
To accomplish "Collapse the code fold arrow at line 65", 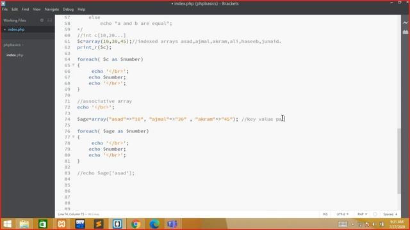I will coord(74,65).
